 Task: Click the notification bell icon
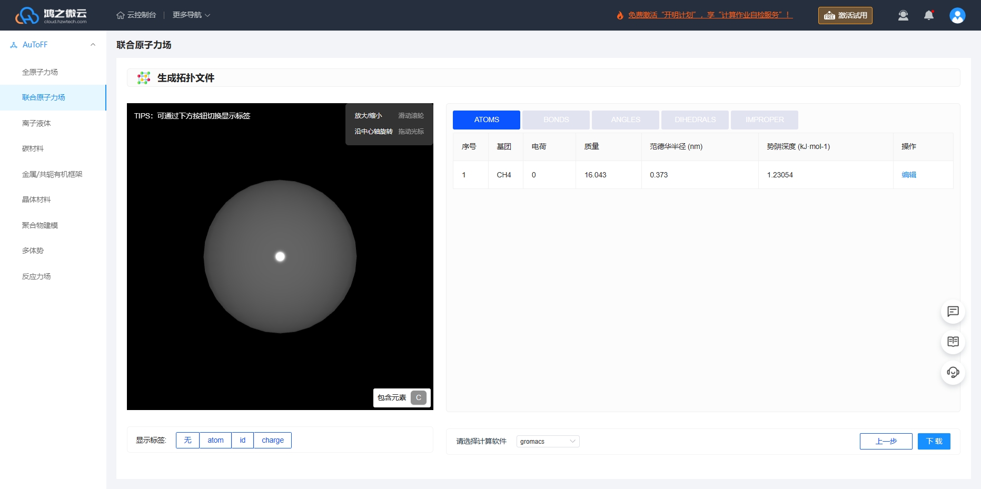tap(929, 15)
